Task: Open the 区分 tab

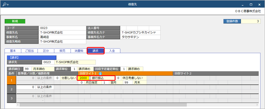Action: (46, 51)
